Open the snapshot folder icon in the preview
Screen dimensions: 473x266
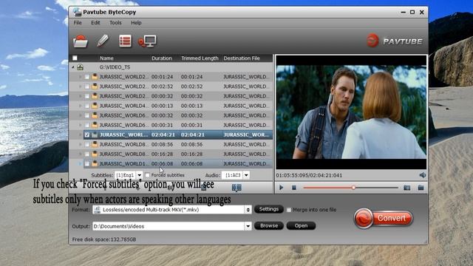pos(421,188)
